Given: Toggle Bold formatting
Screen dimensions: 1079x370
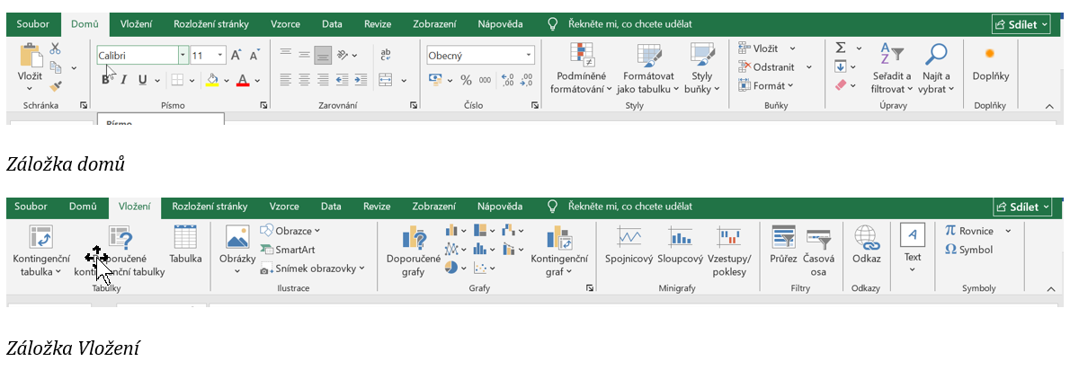Looking at the screenshot, I should pyautogui.click(x=105, y=80).
